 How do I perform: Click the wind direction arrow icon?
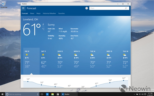(x=59, y=31)
